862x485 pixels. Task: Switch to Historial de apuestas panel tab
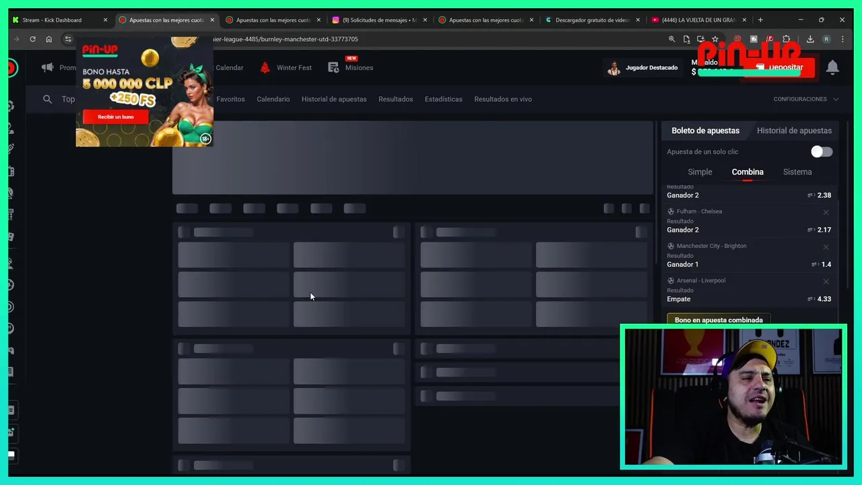click(x=794, y=131)
